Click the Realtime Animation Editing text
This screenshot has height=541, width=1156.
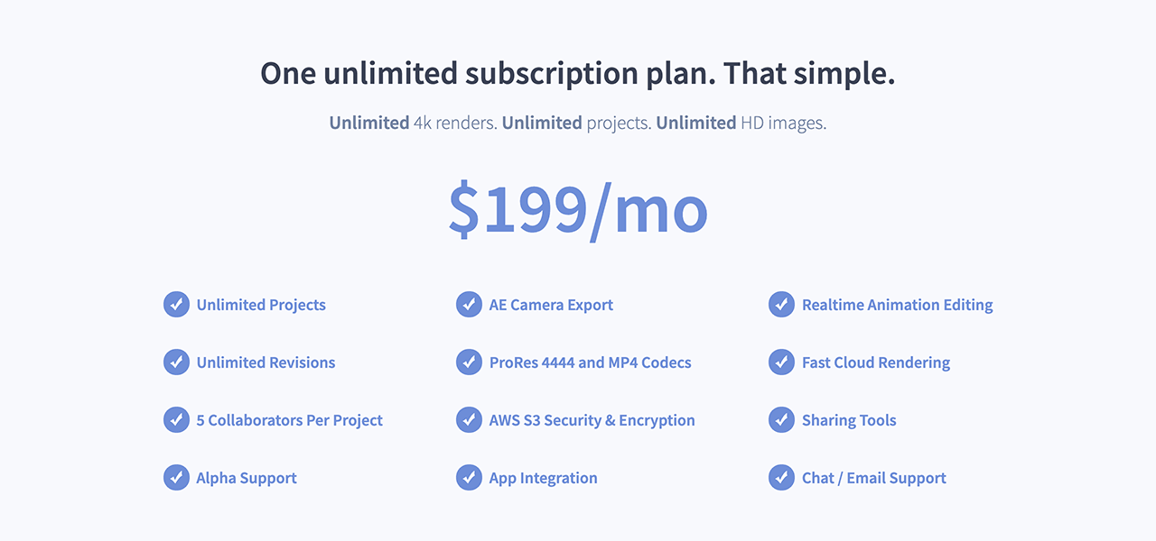pos(897,305)
